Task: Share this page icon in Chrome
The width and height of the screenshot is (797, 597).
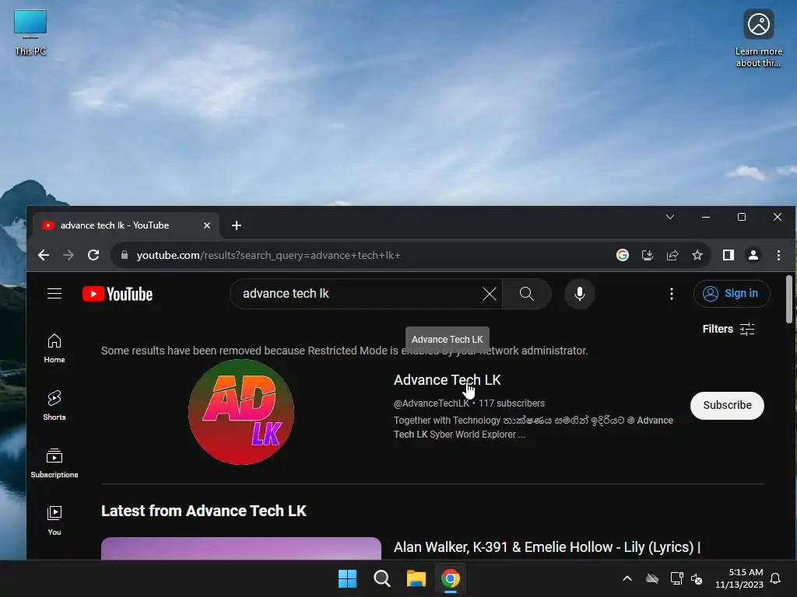Action: tap(672, 255)
